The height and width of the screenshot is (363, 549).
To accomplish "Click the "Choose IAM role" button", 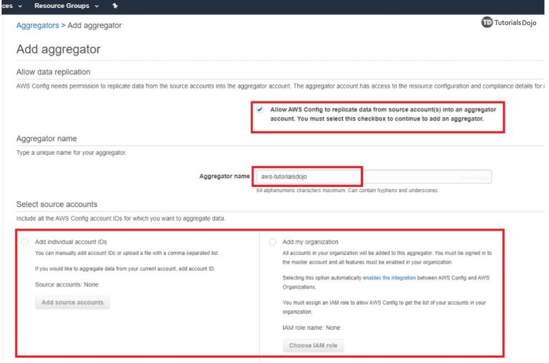I will tap(313, 345).
